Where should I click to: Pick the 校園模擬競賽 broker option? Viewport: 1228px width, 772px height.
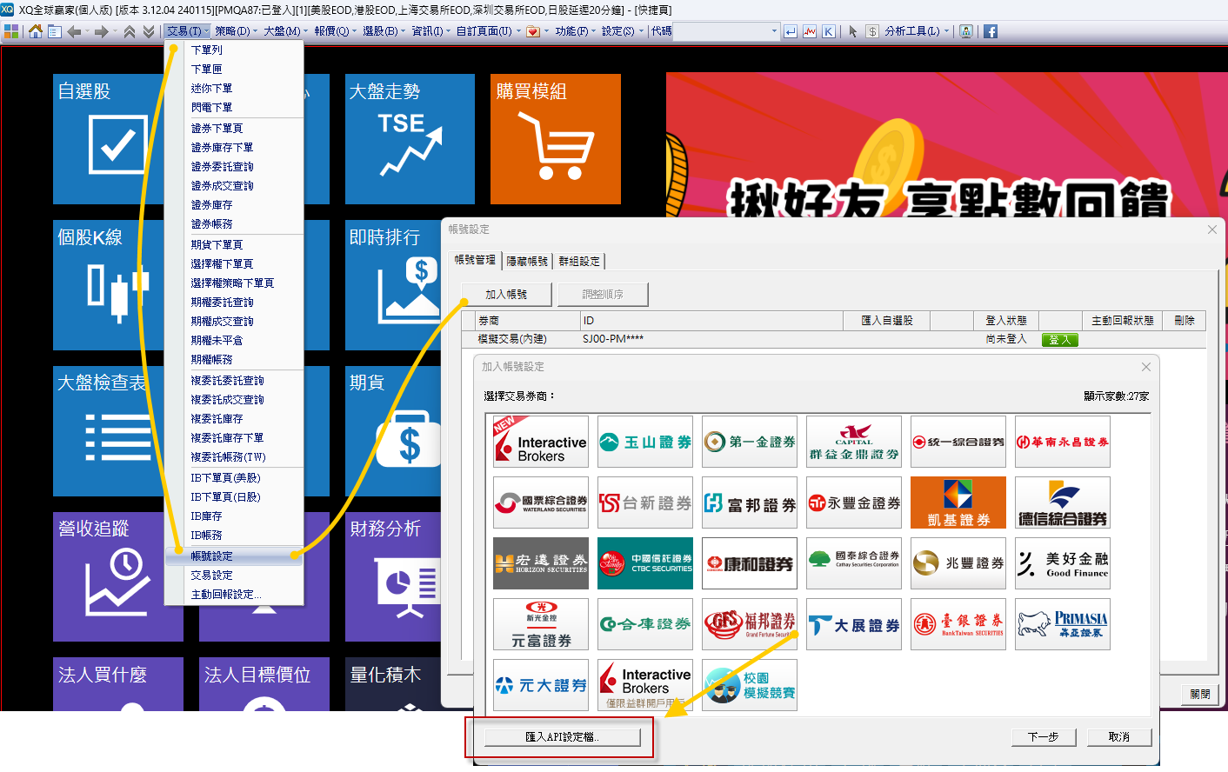click(x=749, y=685)
